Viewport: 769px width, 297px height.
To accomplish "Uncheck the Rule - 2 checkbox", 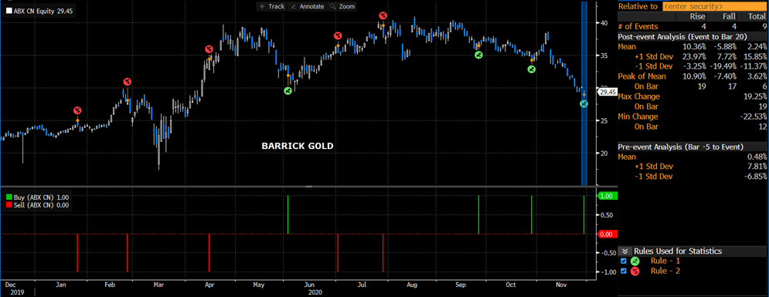I will (x=624, y=271).
